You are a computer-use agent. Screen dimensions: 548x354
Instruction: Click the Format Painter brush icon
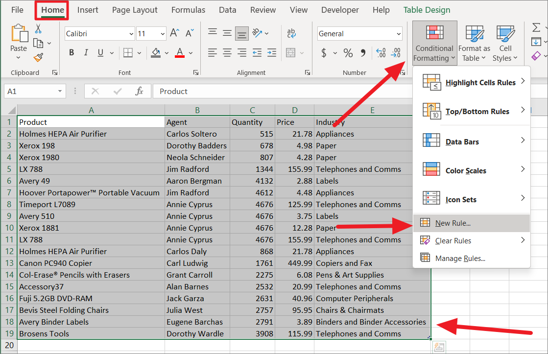tap(39, 57)
